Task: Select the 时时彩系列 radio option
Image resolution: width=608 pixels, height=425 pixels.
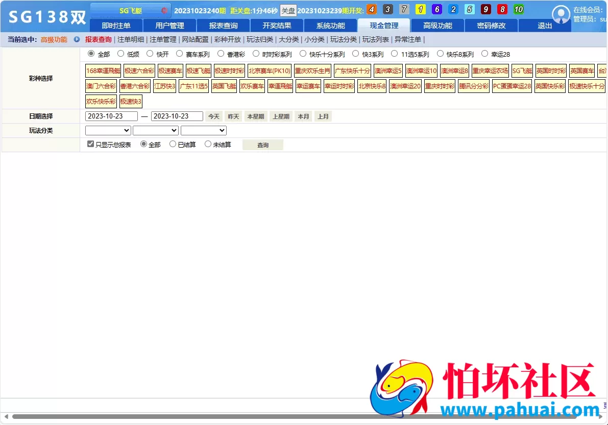Action: click(256, 54)
